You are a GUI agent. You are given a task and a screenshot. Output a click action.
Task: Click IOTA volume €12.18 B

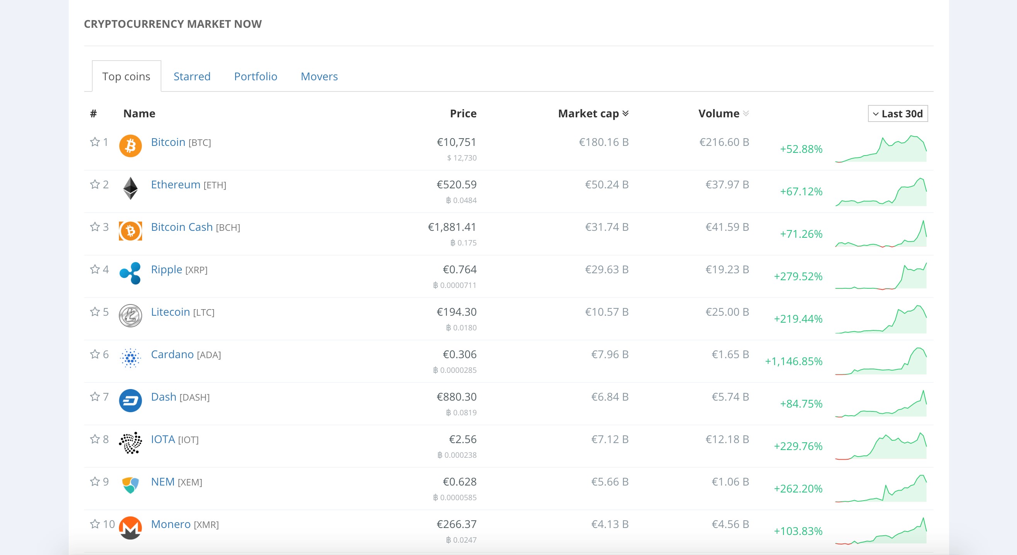coord(727,439)
